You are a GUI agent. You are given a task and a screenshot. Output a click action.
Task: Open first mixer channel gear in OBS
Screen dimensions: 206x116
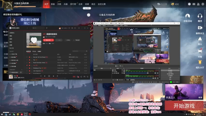158,73
